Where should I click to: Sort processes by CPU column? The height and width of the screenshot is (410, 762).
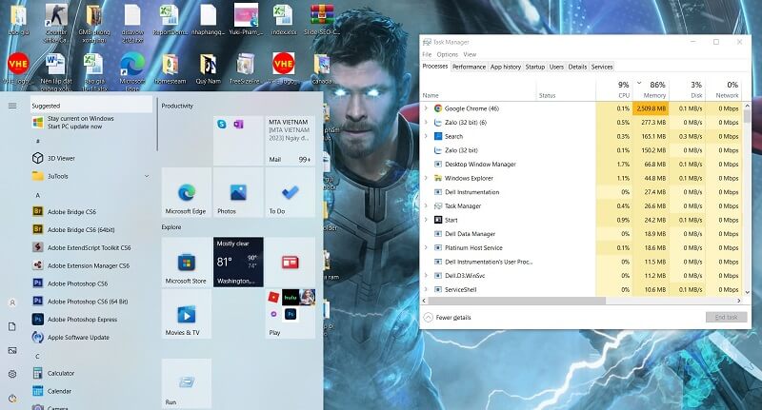[614, 89]
